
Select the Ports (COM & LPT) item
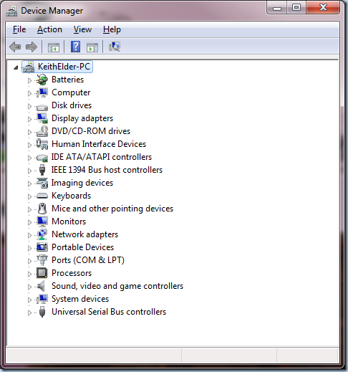coord(88,260)
